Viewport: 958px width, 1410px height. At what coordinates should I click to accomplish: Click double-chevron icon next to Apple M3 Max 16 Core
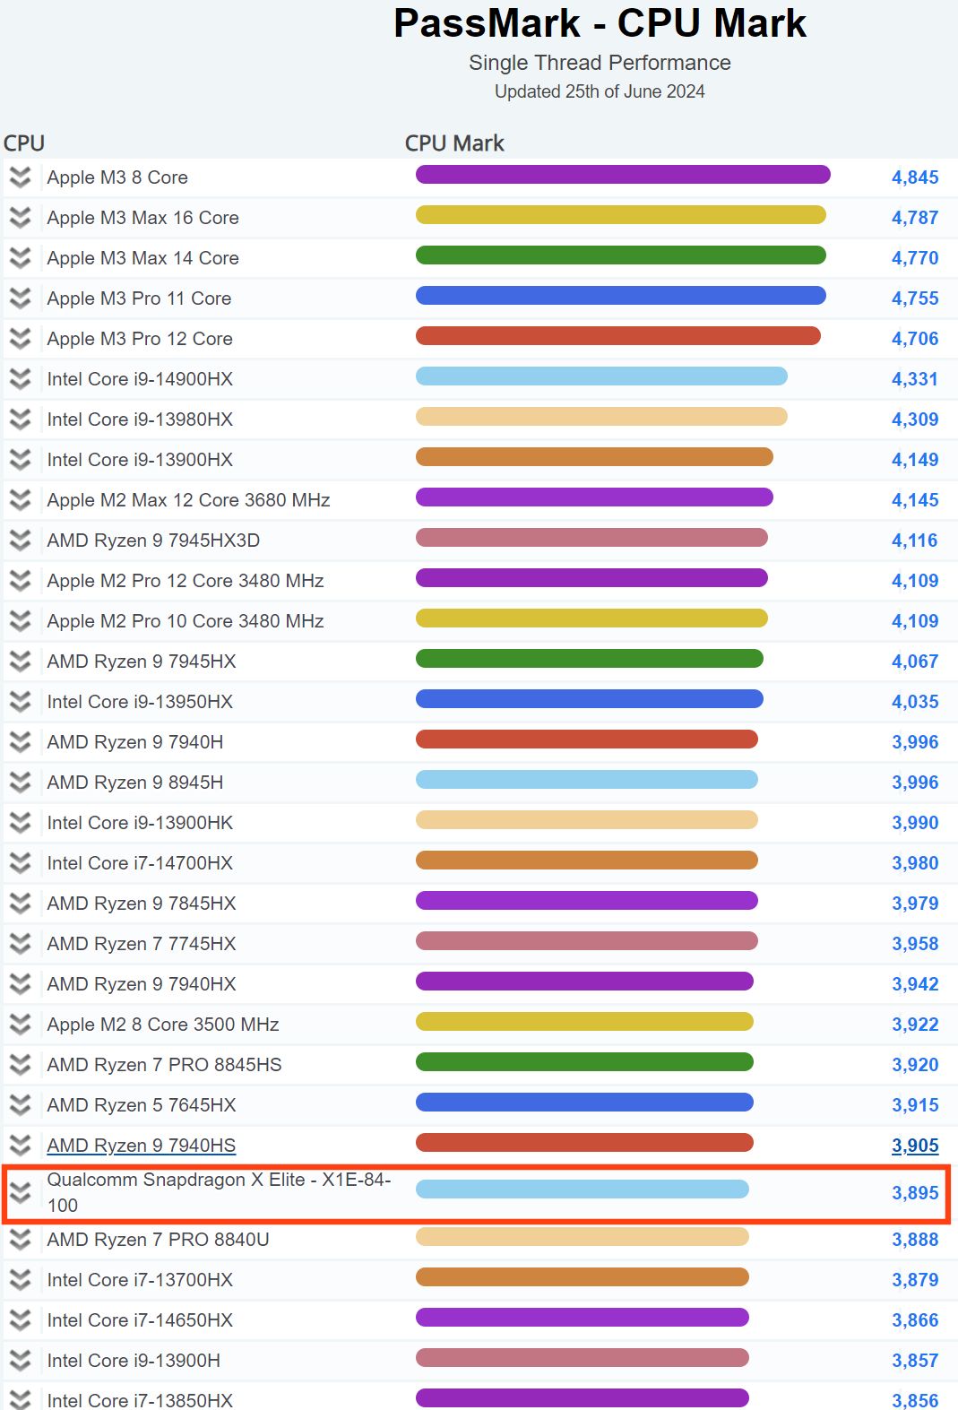[x=20, y=218]
